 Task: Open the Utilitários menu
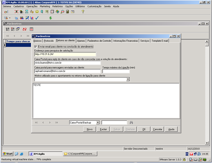(x=80, y=6)
